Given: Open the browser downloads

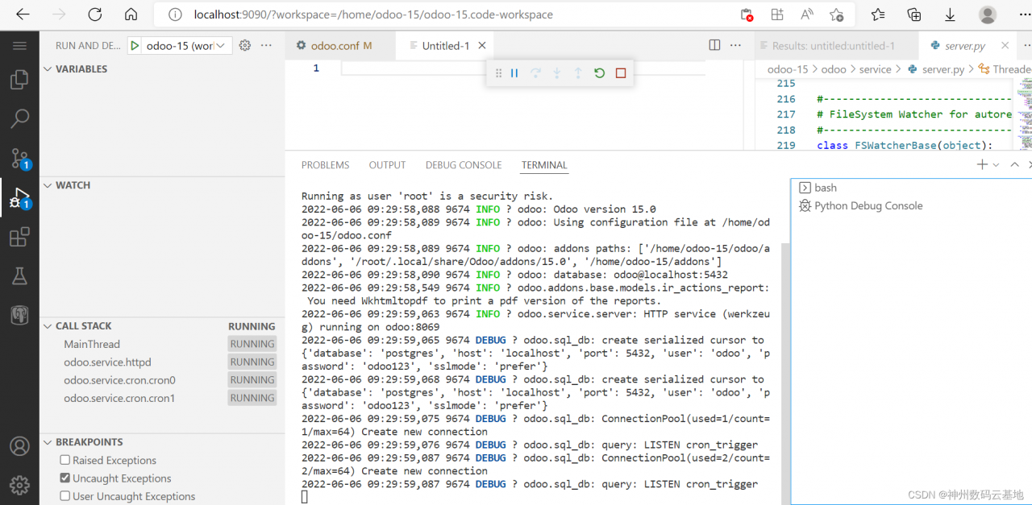Looking at the screenshot, I should tap(950, 14).
